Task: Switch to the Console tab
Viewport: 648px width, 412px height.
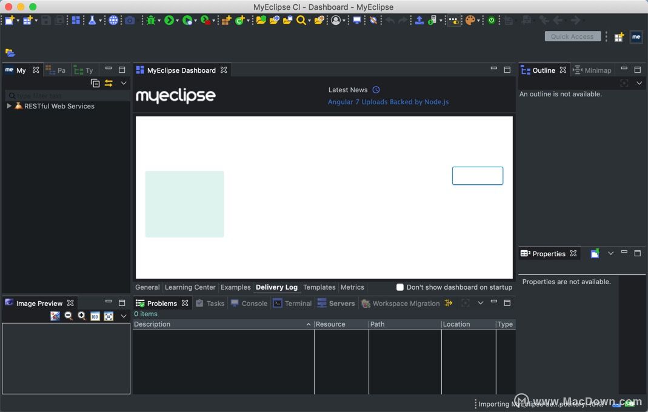Action: [249, 304]
